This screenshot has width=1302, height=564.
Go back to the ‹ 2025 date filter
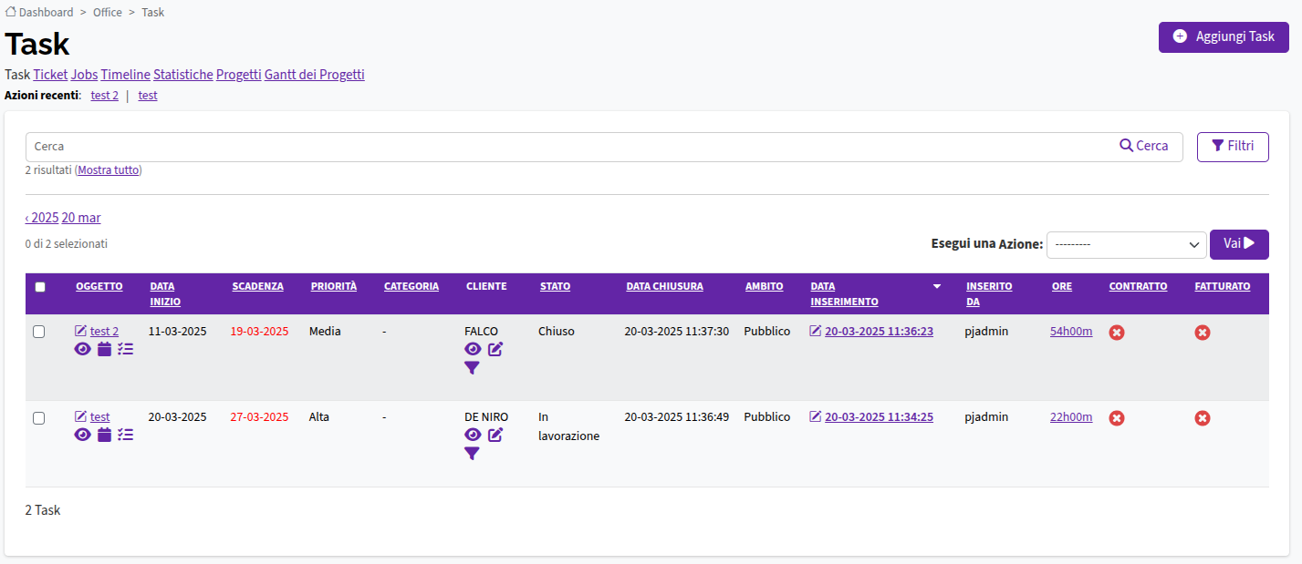42,218
